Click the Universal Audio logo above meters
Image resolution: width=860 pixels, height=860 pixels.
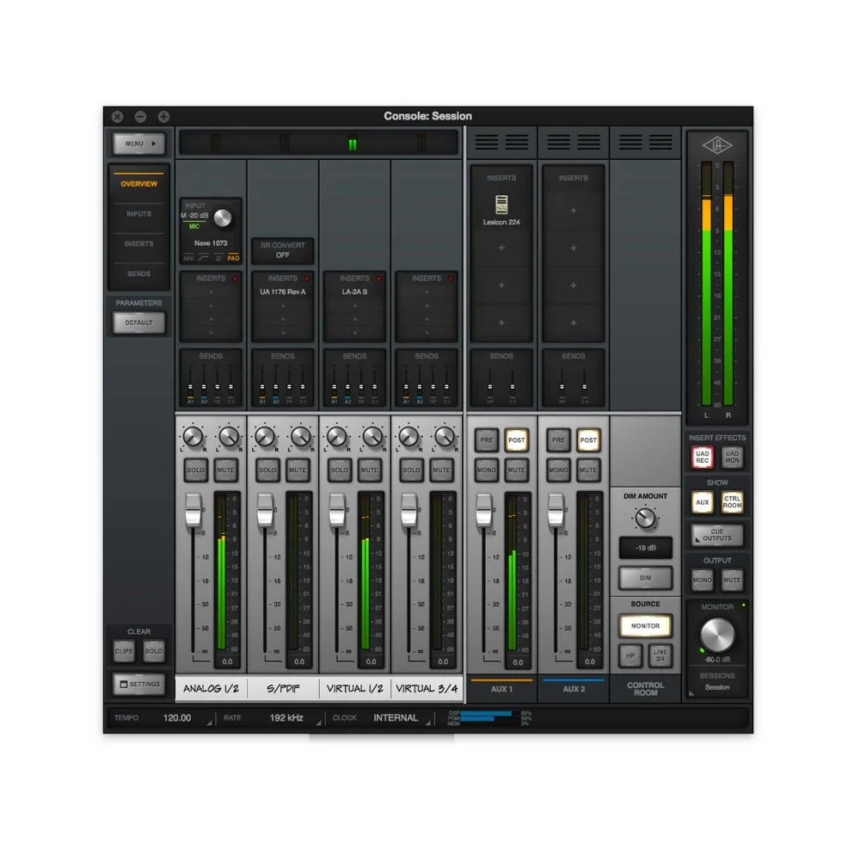point(716,146)
